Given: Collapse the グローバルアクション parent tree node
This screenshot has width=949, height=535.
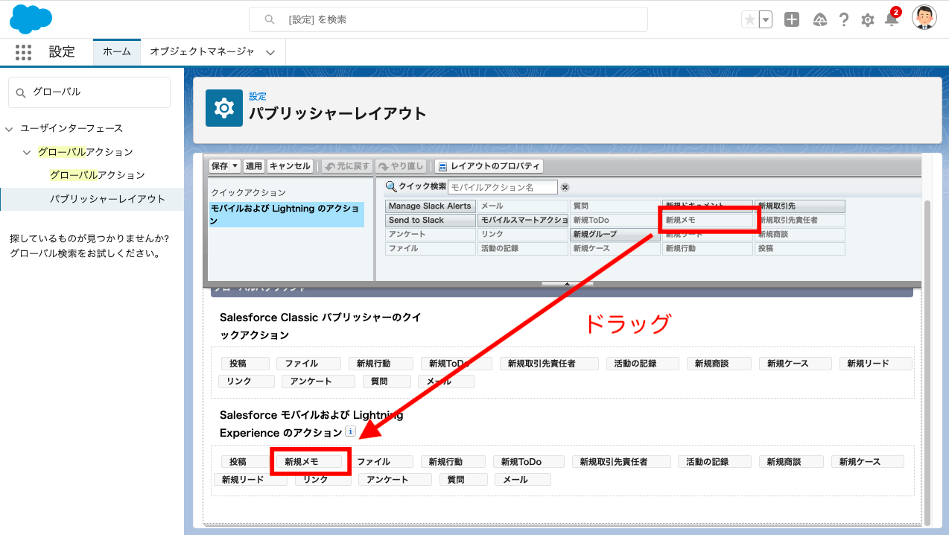Looking at the screenshot, I should (27, 153).
